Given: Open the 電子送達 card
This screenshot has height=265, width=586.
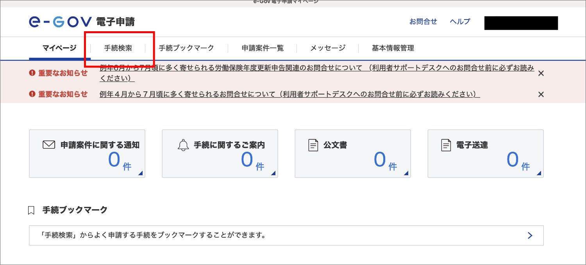Looking at the screenshot, I should coord(486,154).
